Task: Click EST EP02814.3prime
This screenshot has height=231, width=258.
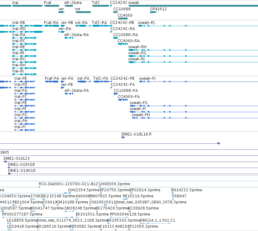Action: [x=131, y=193]
